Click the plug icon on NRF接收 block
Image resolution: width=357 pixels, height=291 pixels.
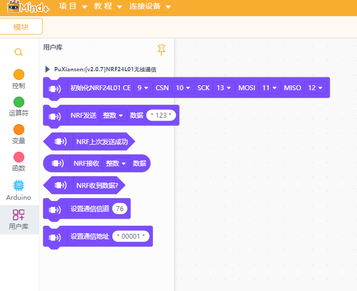point(58,163)
